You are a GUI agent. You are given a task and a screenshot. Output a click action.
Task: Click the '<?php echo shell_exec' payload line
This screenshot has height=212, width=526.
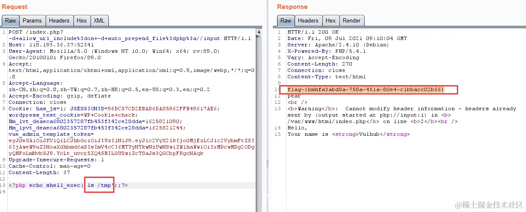pos(68,185)
